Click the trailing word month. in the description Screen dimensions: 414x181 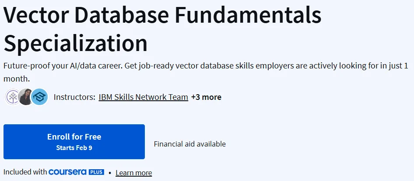[x=17, y=79]
